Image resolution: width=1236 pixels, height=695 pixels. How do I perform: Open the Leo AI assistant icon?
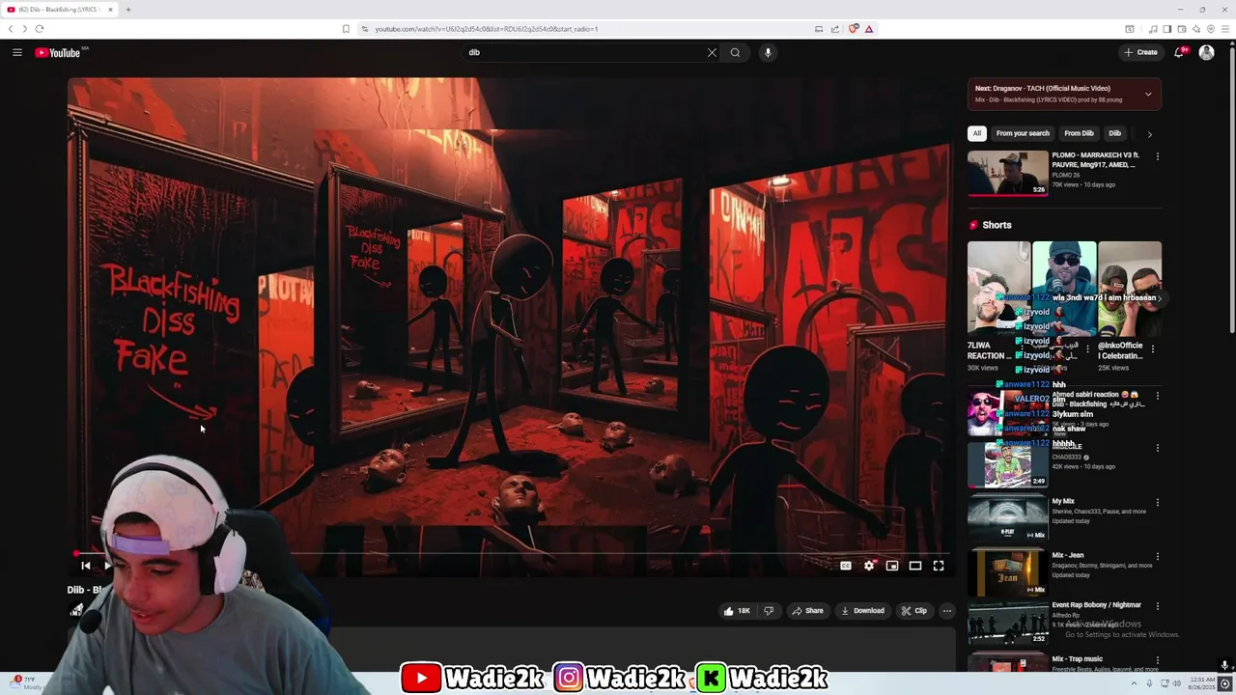coord(1196,29)
